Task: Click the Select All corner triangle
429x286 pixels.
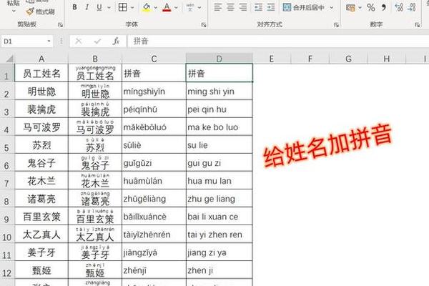Action: [x=8, y=59]
